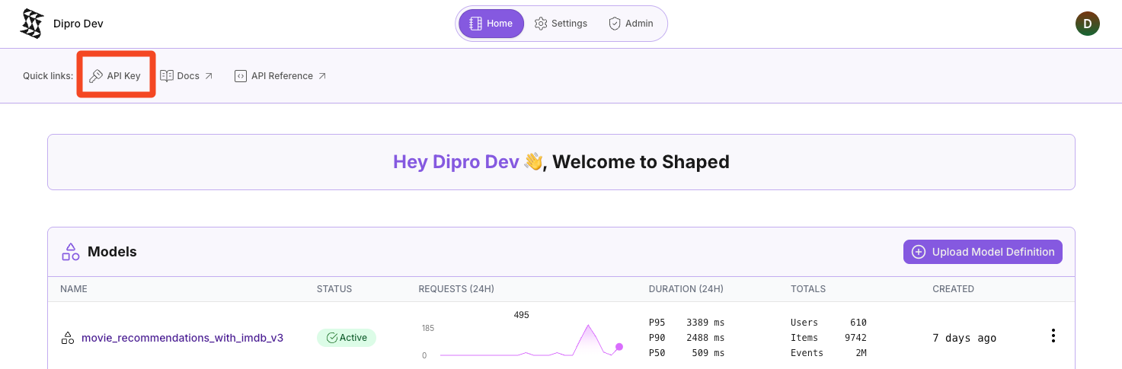
Task: Click the code bracket icon for API Reference
Action: tap(241, 76)
